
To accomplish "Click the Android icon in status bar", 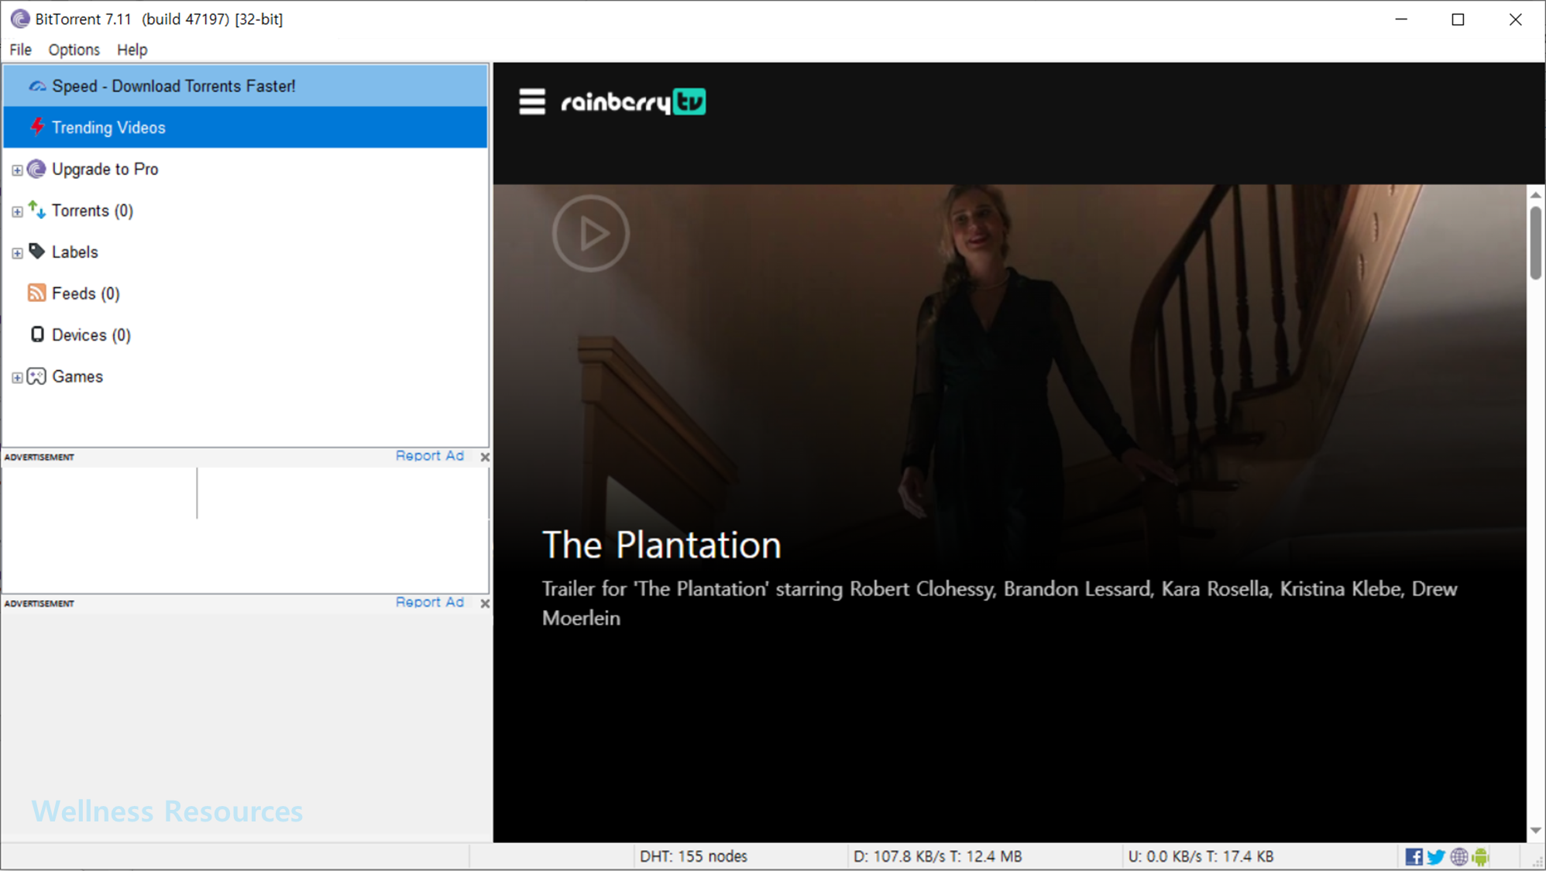I will 1481,856.
